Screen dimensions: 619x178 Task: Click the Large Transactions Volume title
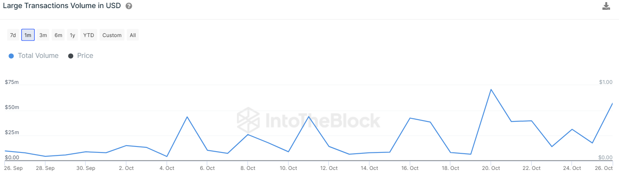click(x=62, y=6)
